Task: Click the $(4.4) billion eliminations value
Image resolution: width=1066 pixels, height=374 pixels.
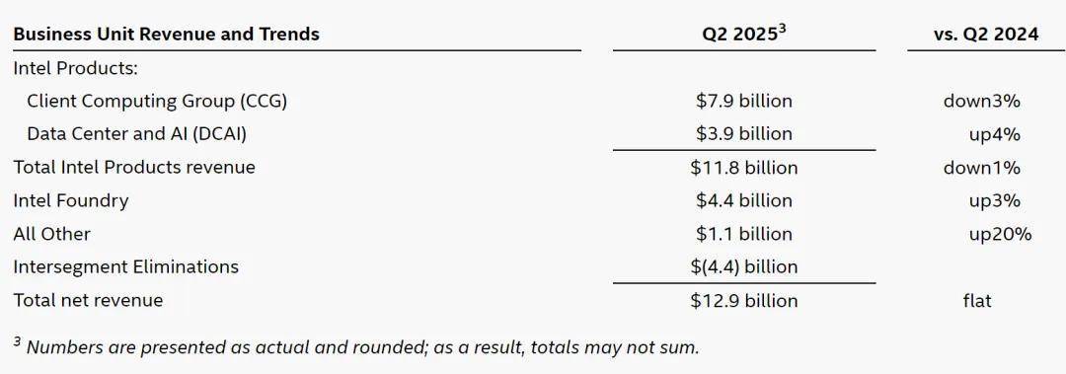Action: [744, 266]
